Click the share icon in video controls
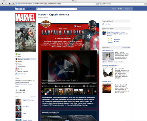This screenshot has width=147, height=121. coord(64,86)
